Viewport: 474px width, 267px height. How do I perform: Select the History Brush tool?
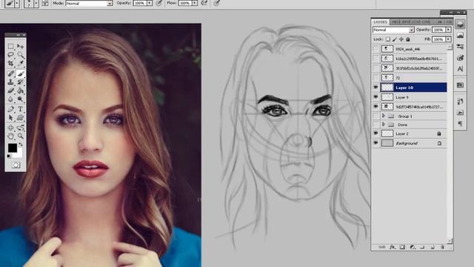[20, 82]
